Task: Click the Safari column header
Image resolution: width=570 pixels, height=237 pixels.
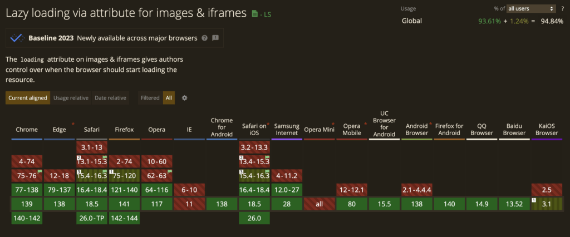Action: tap(92, 130)
